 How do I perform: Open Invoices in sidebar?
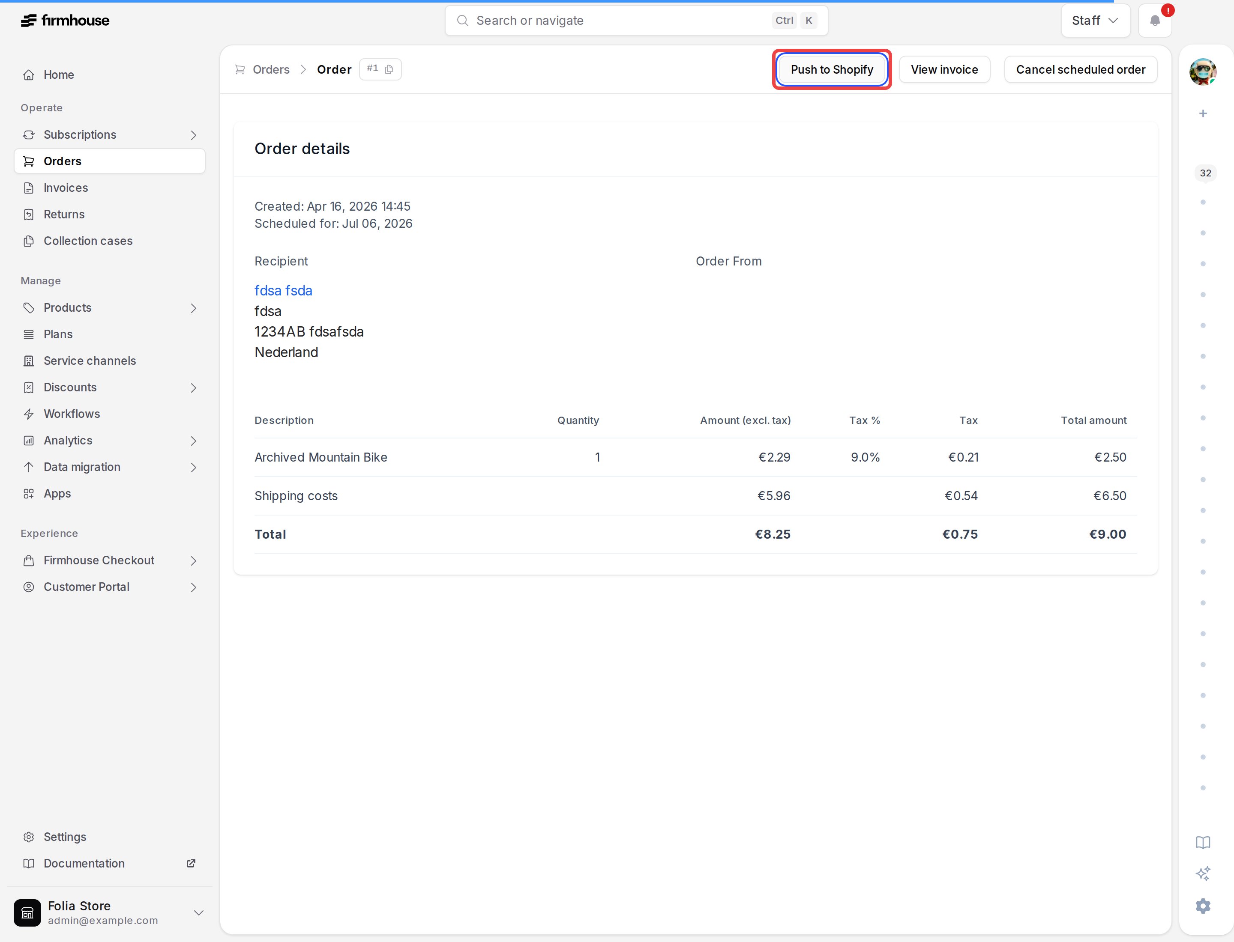pyautogui.click(x=109, y=188)
